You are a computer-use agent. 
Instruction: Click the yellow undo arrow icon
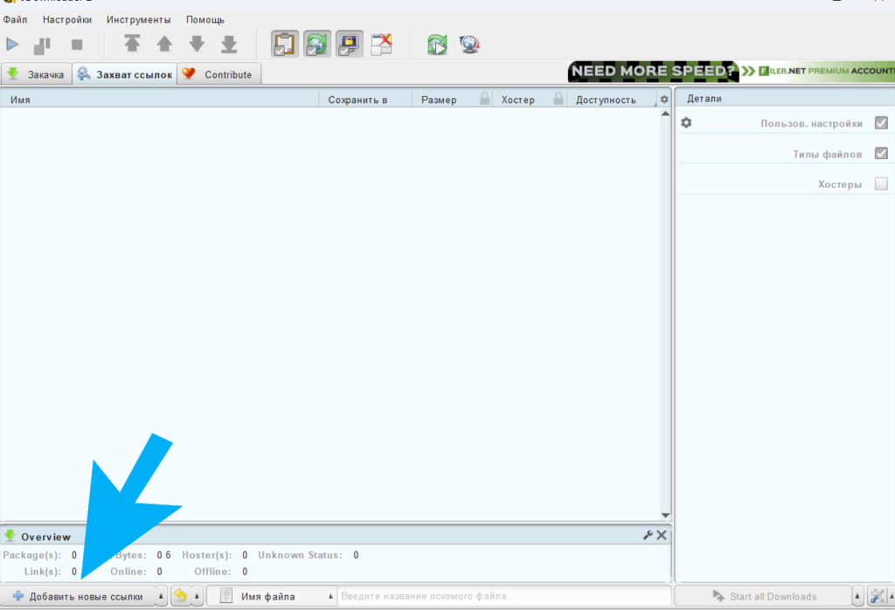pos(180,596)
